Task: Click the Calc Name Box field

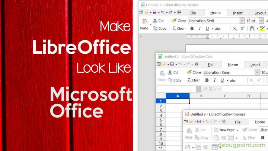Action: (x=176, y=89)
